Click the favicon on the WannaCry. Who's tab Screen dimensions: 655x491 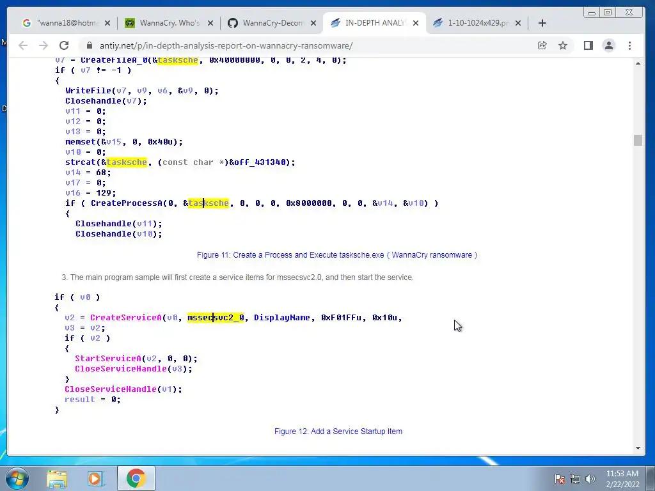click(130, 23)
